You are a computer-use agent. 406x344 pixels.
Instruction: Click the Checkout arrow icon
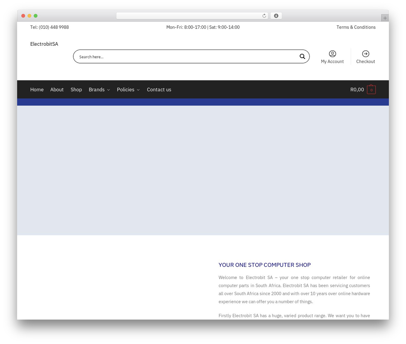coord(366,54)
